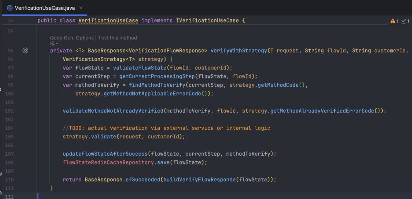Click the strategy.validate call
412x199 pixels.
pyautogui.click(x=89, y=137)
